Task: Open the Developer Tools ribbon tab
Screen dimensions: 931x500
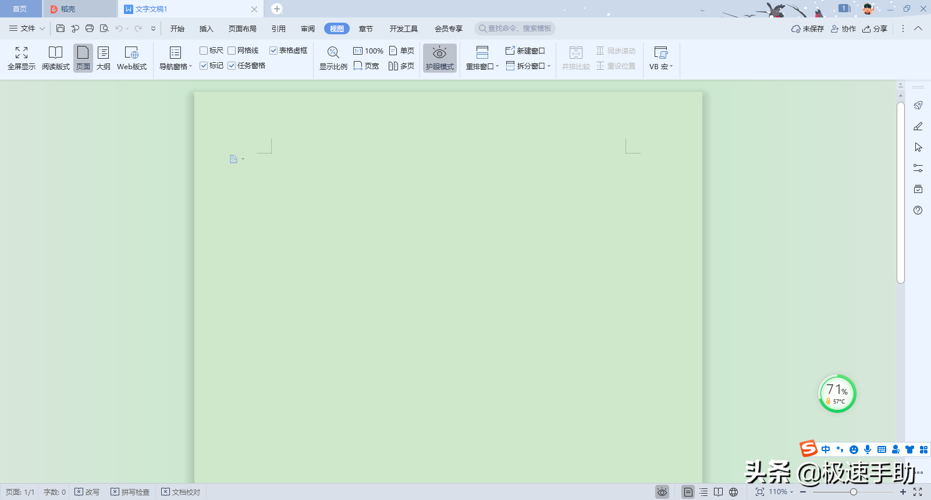Action: 404,28
